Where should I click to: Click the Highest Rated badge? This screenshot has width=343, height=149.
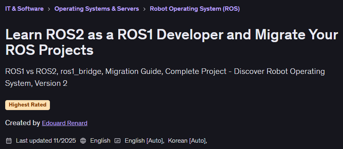point(28,105)
